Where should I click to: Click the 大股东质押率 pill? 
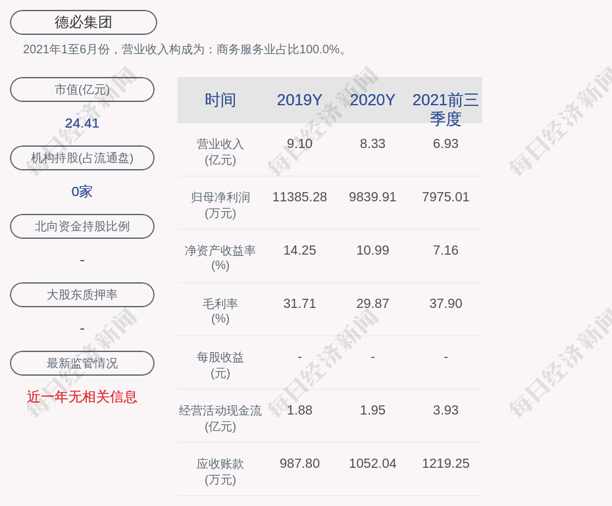[x=82, y=295]
